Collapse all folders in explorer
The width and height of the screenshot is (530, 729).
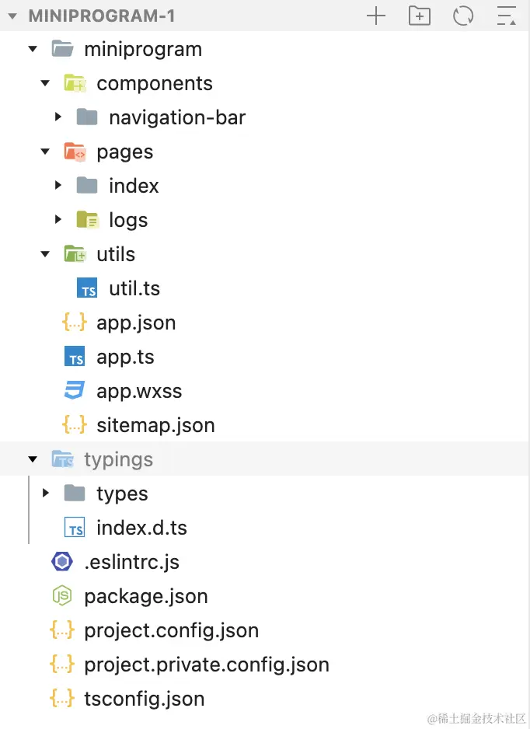(x=507, y=16)
